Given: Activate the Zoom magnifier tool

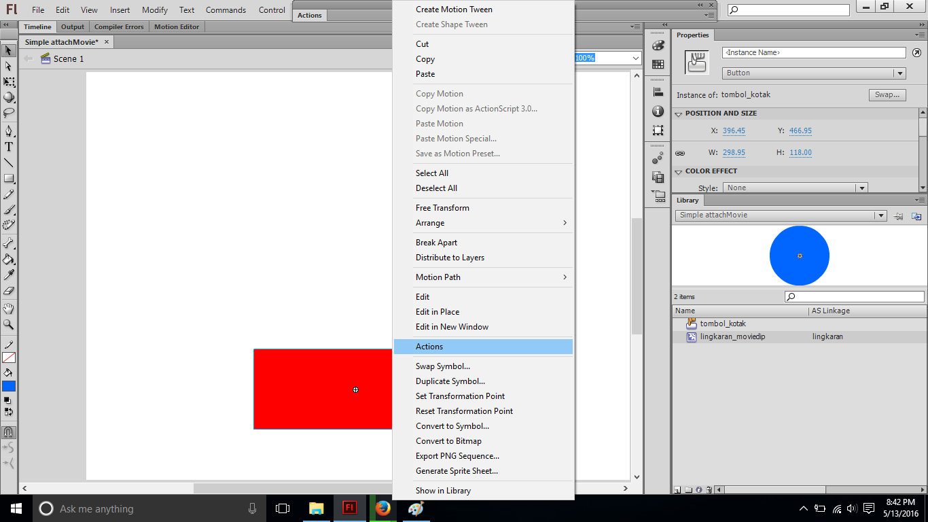Looking at the screenshot, I should click(x=9, y=325).
